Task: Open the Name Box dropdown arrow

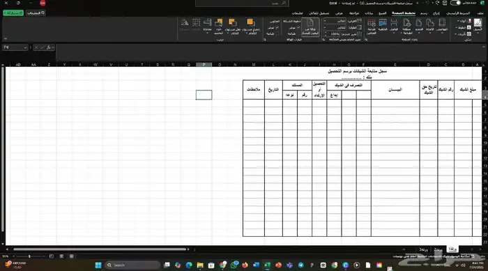Action: click(x=25, y=47)
